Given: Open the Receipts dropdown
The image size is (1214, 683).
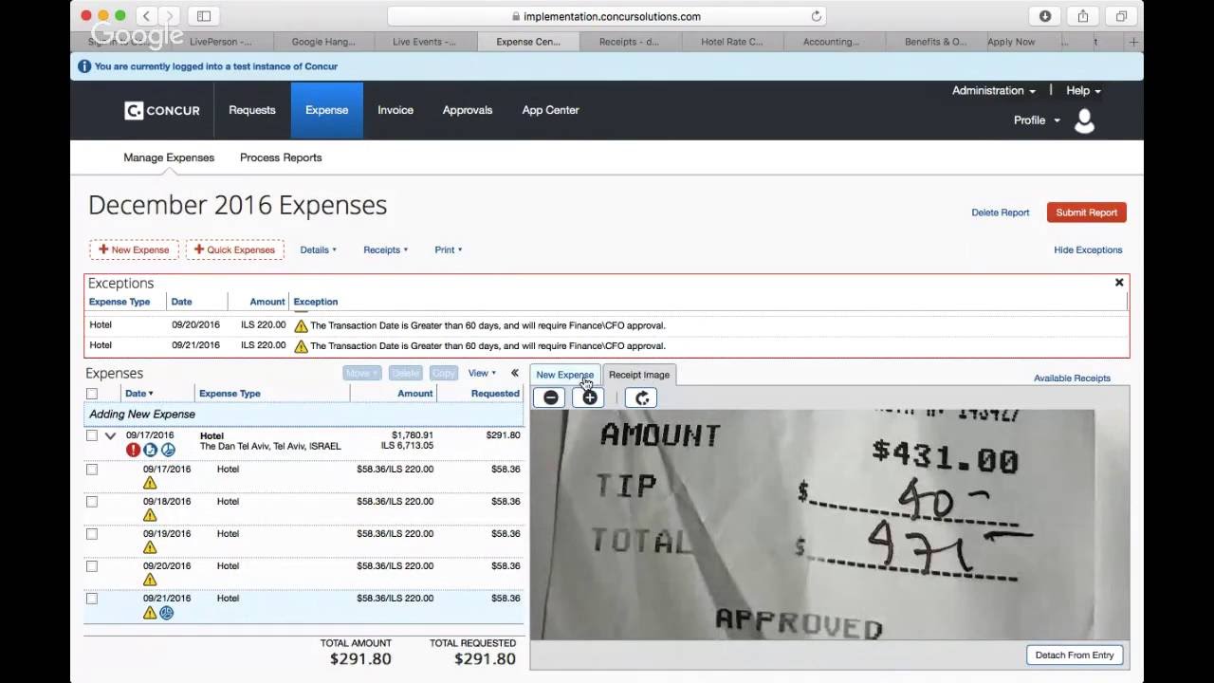Looking at the screenshot, I should pos(385,250).
